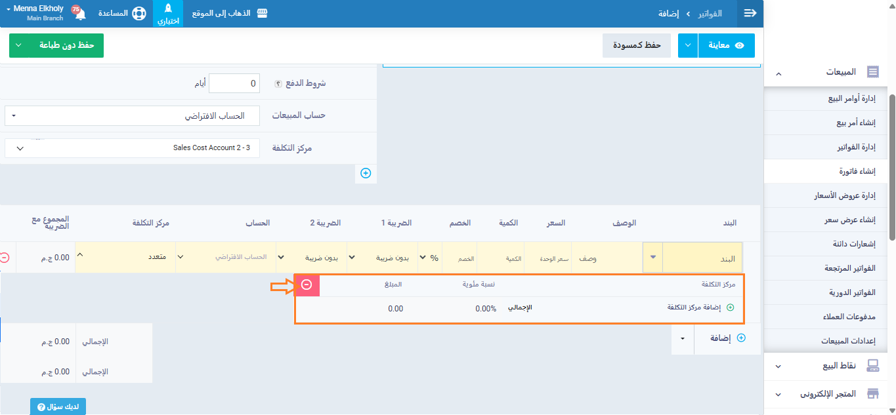This screenshot has height=415, width=896.
Task: Click the payment terms days input field
Action: click(234, 84)
